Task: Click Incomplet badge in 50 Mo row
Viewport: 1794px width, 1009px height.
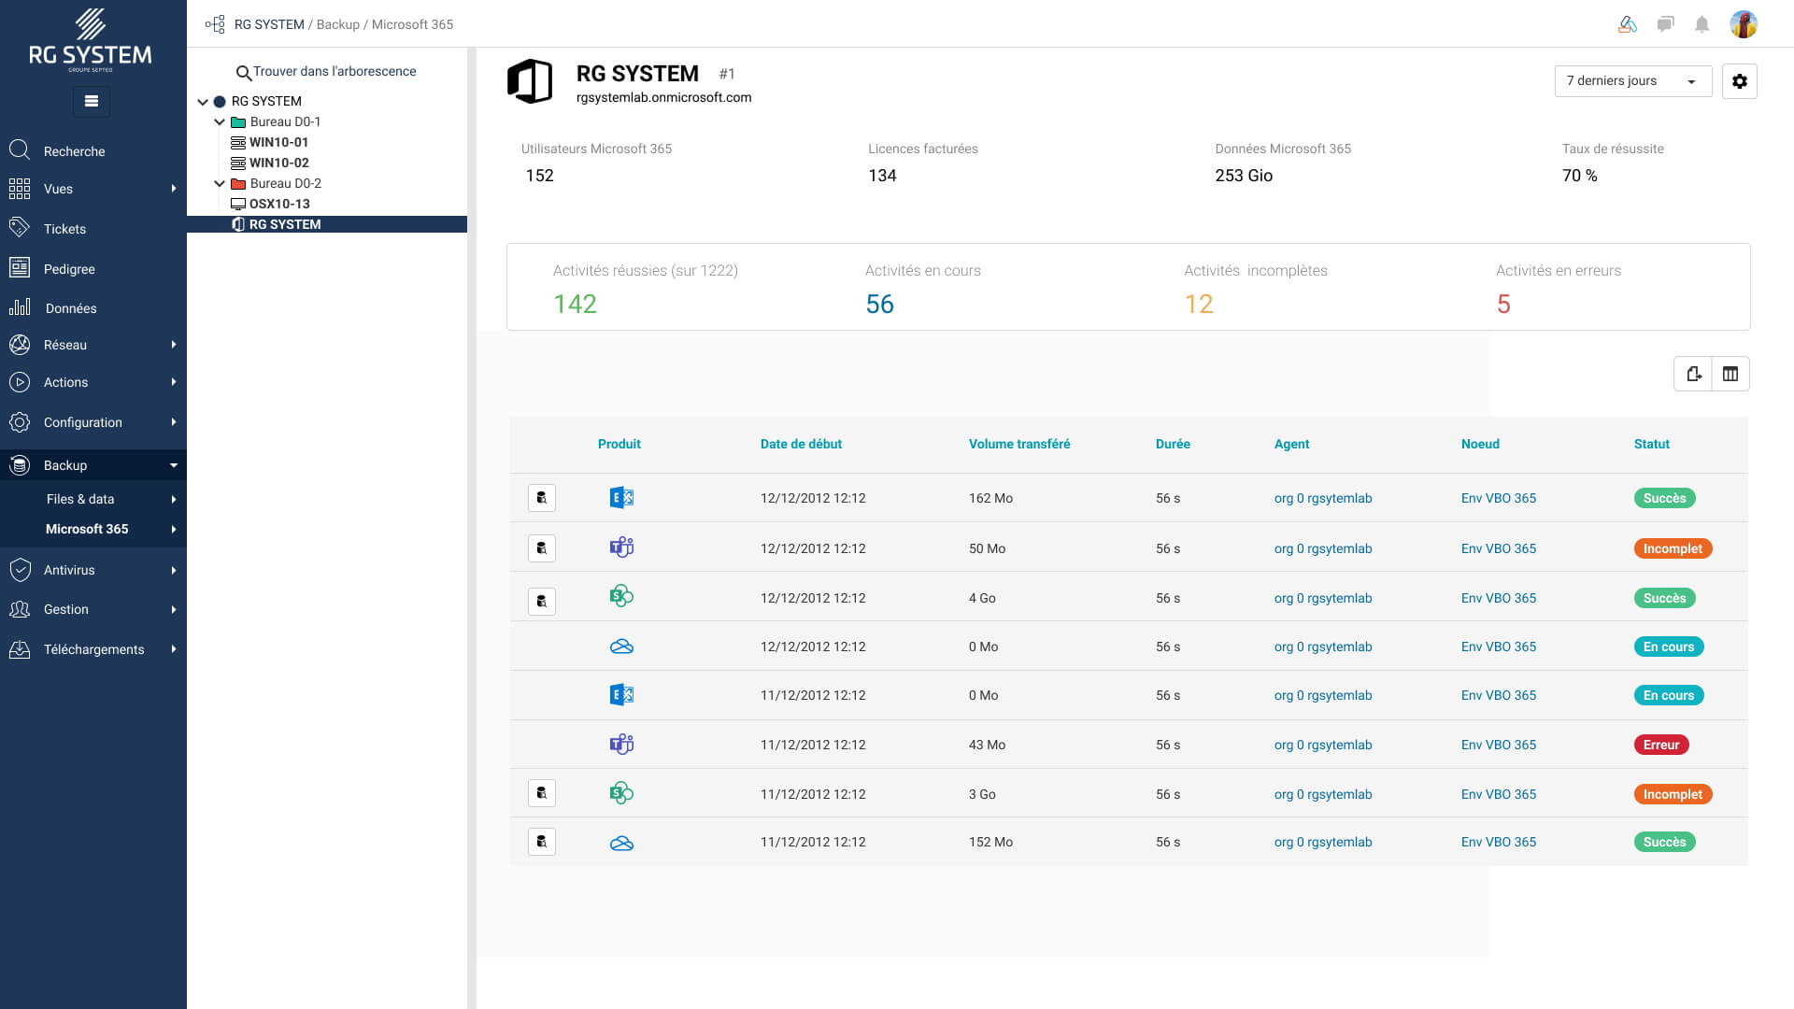Action: pos(1673,548)
